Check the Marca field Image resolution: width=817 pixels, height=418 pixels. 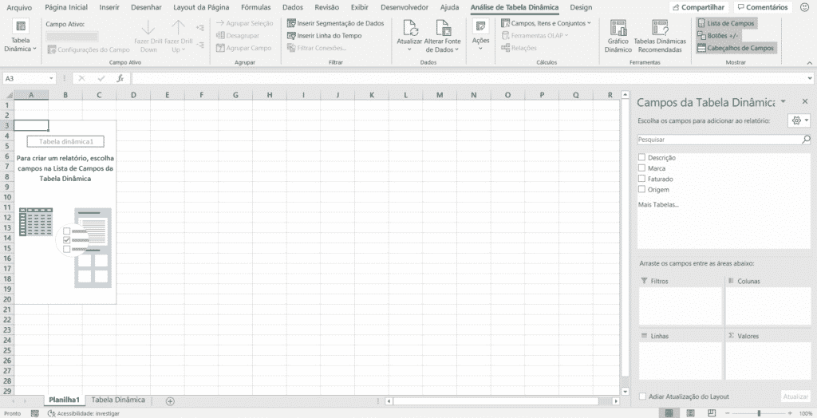[x=642, y=168]
